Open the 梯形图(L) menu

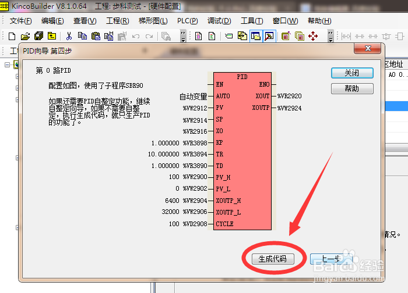point(153,21)
